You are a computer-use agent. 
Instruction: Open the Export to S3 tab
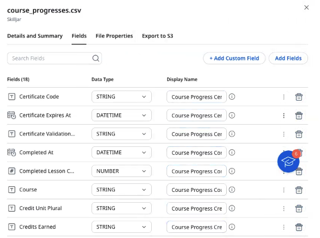coord(157,36)
